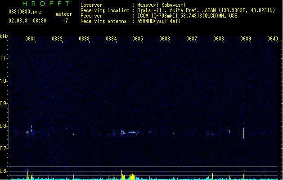The height and width of the screenshot is (180, 283).
Task: Click the 0639 time marker
Action: pyautogui.click(x=246, y=39)
